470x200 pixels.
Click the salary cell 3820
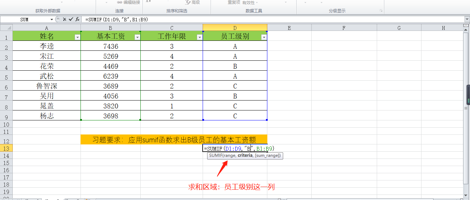tap(110, 106)
